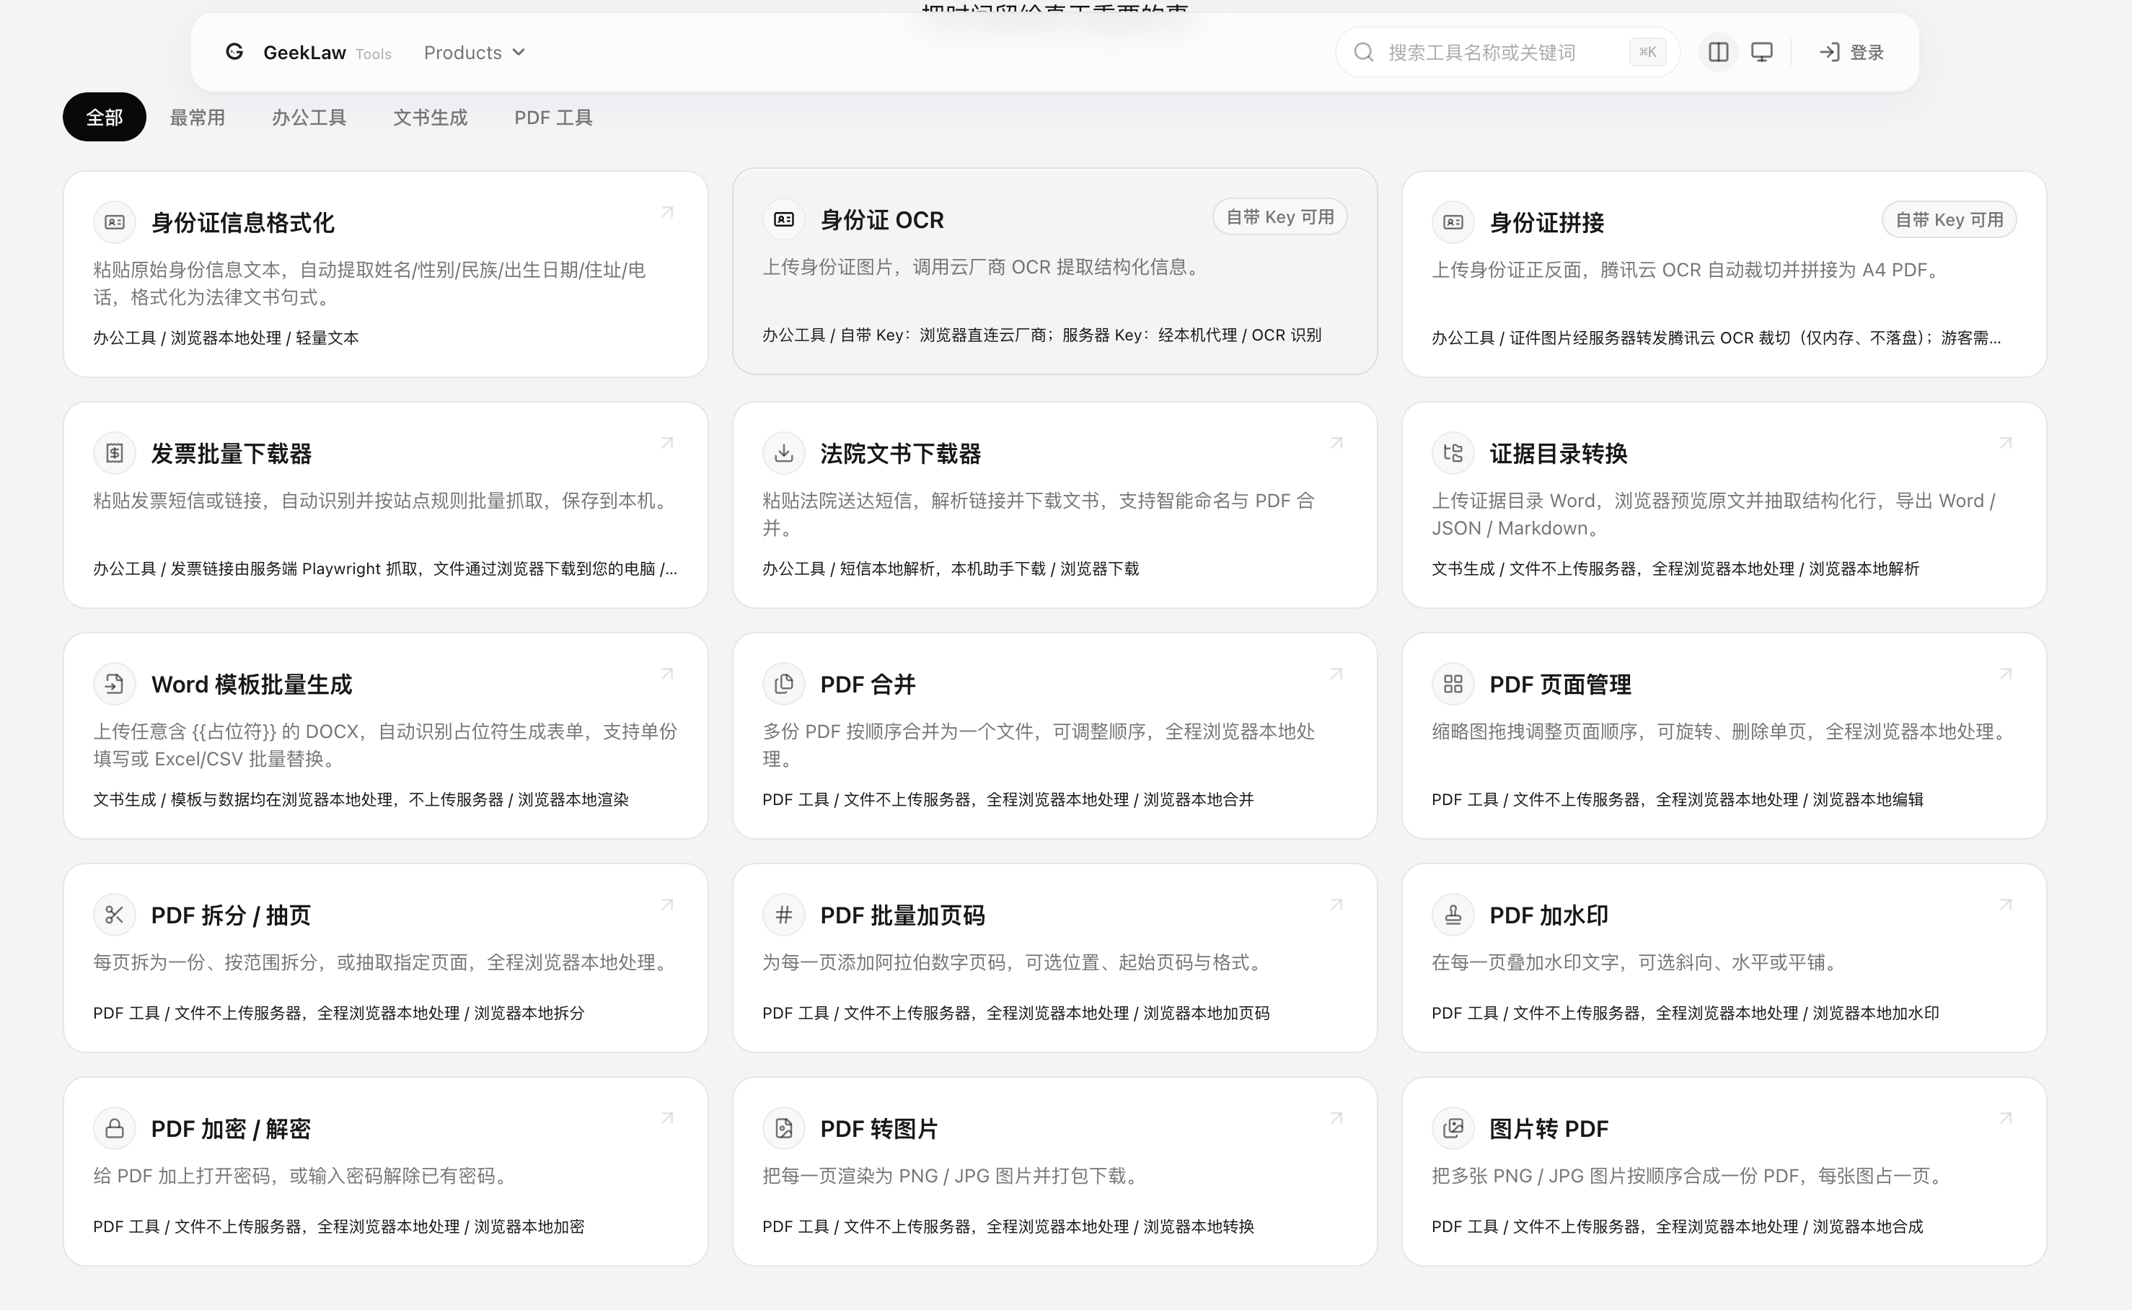Viewport: 2132px width, 1310px height.
Task: Click tag line ending '浏览器本地加页码'
Action: [x=1016, y=1013]
